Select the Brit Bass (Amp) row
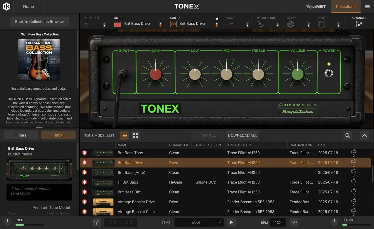The image size is (374, 229). click(226, 172)
